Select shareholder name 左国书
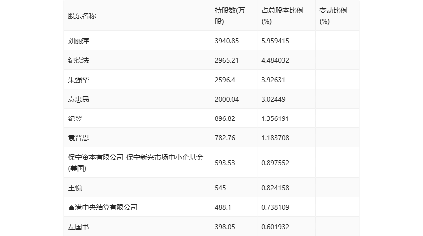423x236 pixels. (78, 227)
